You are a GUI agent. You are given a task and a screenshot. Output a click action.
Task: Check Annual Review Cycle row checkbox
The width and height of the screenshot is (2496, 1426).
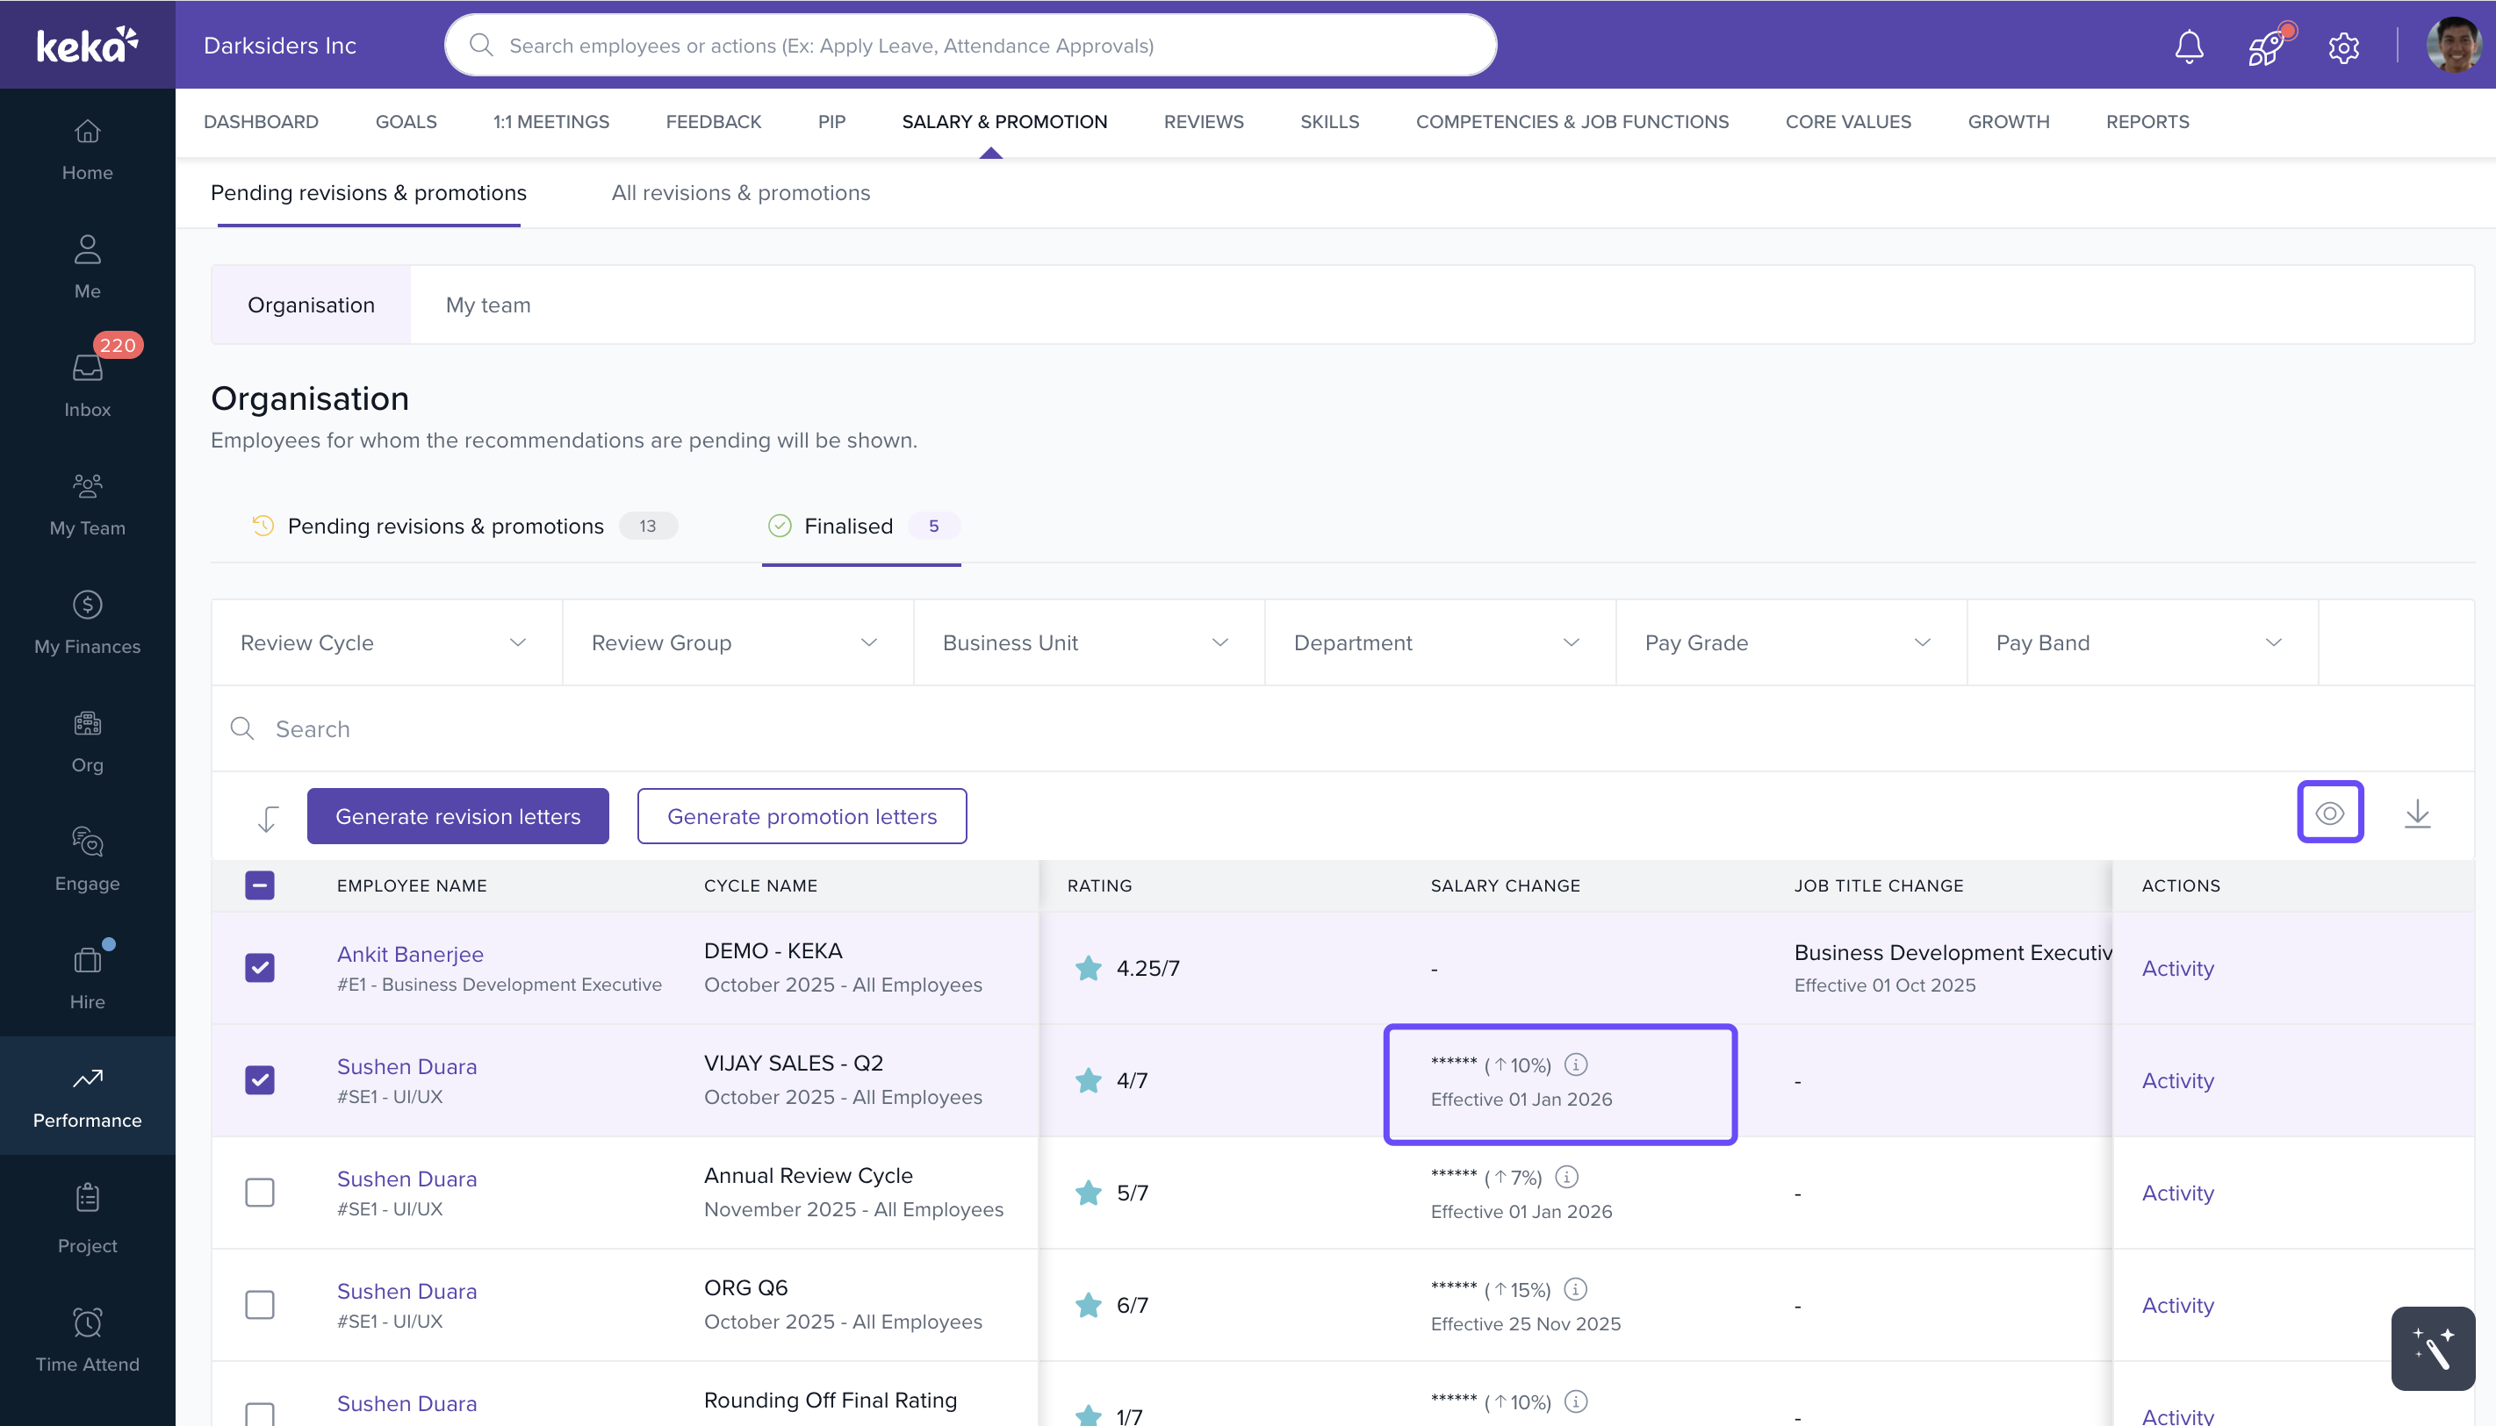pos(260,1192)
